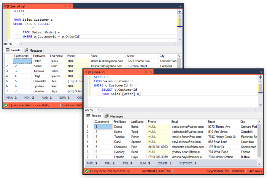Click the split editor icon in front window

[x=260, y=77]
